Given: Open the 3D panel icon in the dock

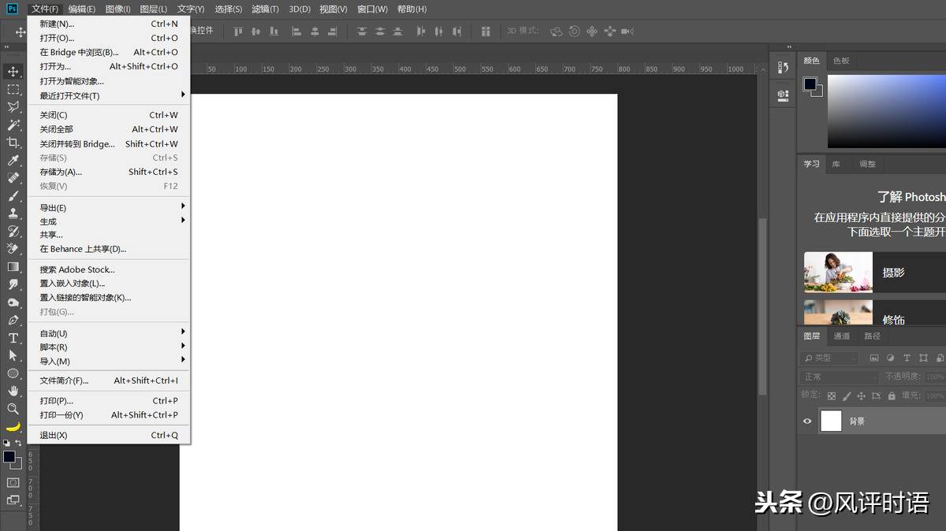Looking at the screenshot, I should (783, 95).
